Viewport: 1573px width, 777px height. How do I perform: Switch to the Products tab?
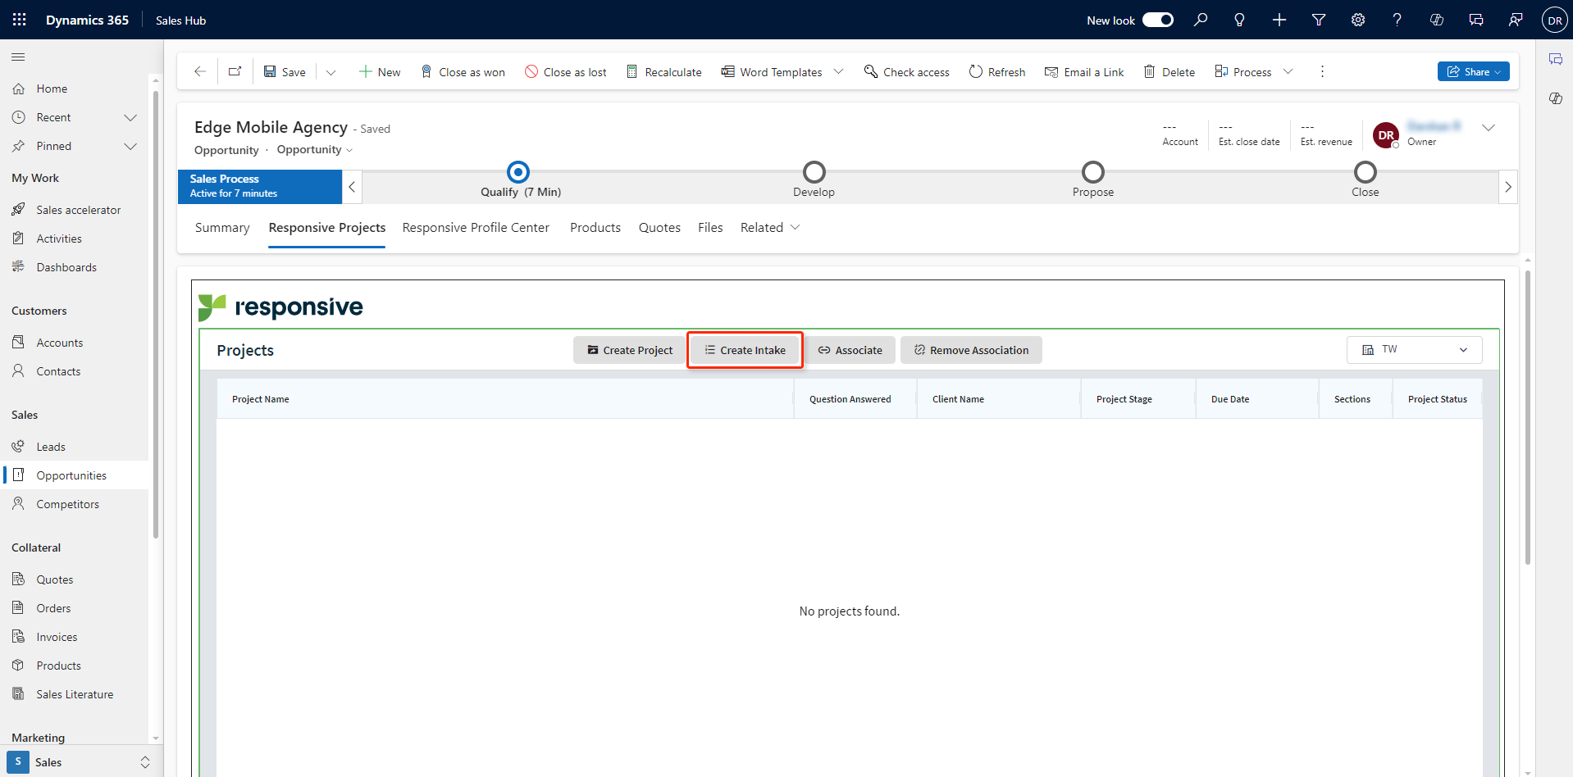tap(595, 227)
